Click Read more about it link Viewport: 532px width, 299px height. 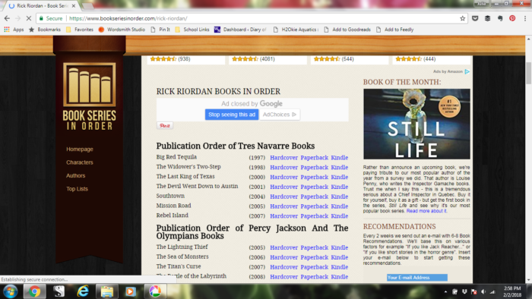click(x=426, y=211)
